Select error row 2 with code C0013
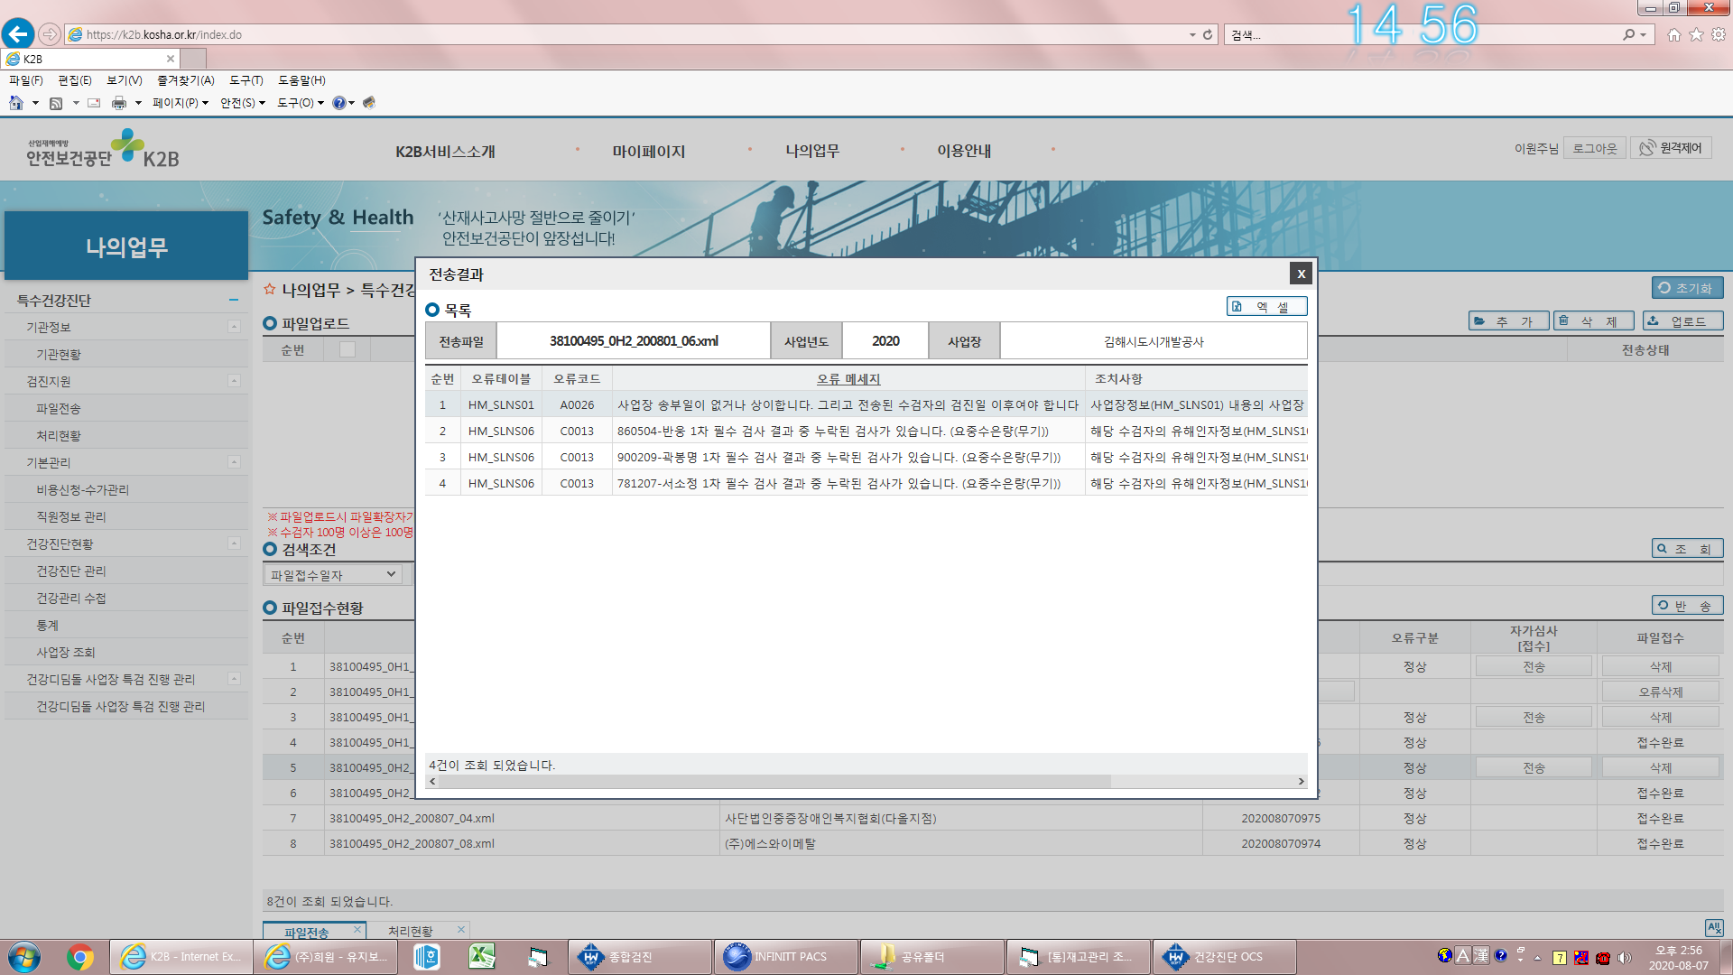The width and height of the screenshot is (1733, 975). (x=866, y=432)
